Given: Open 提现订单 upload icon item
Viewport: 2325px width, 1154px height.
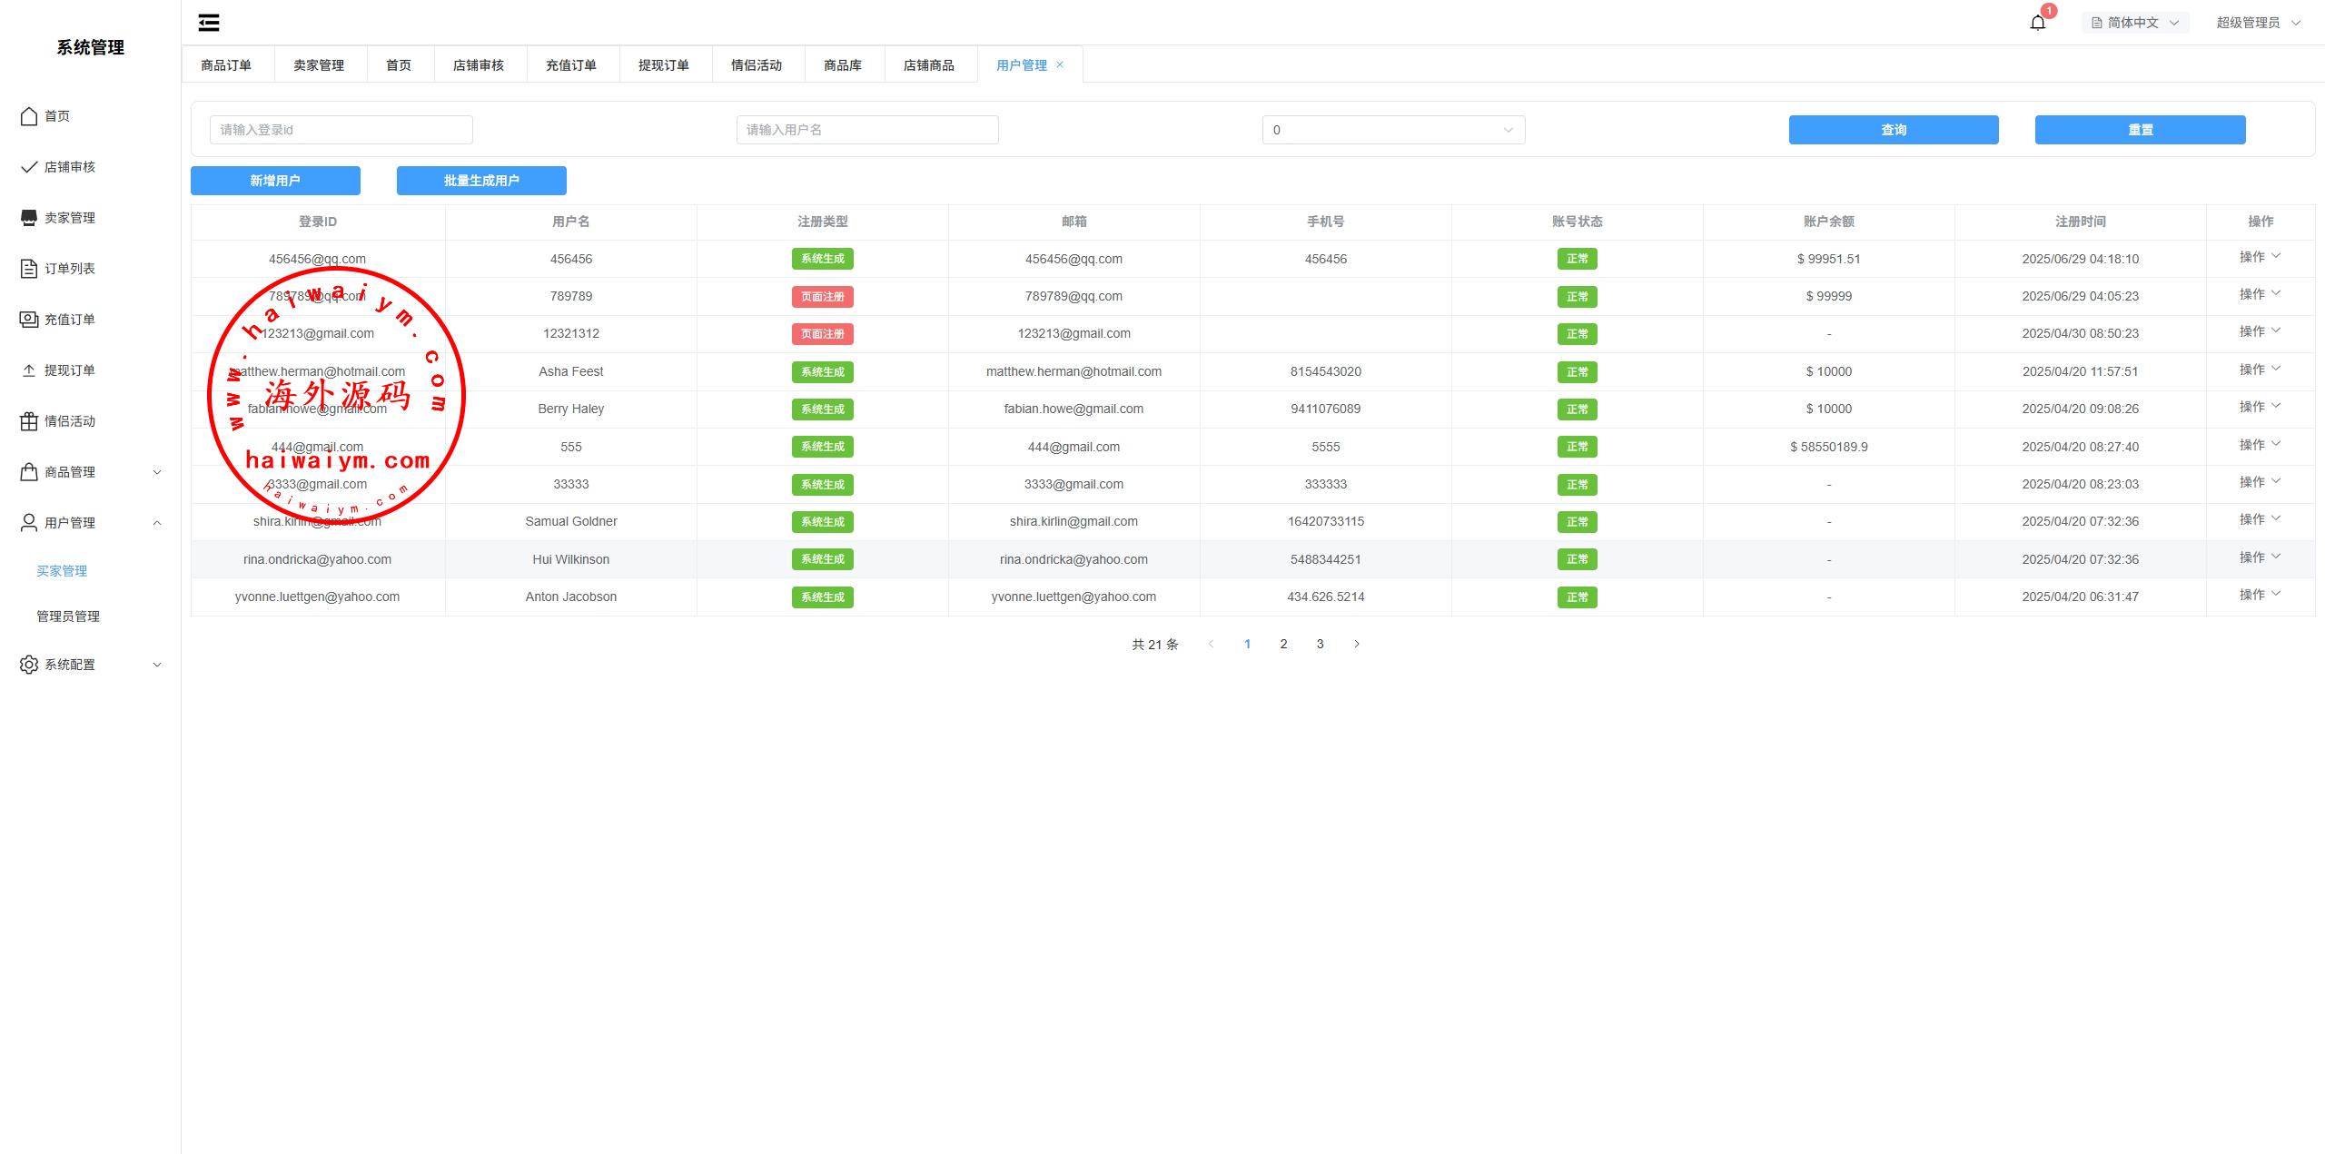Looking at the screenshot, I should click(x=29, y=370).
